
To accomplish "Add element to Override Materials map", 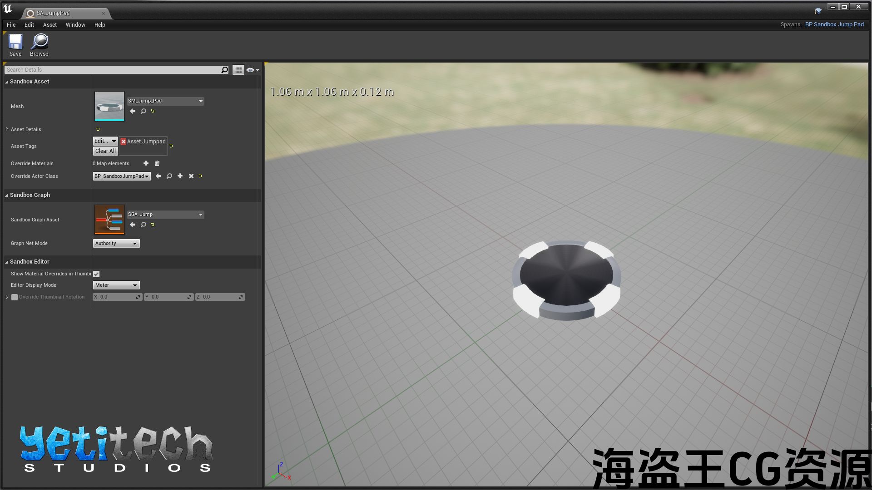I will (x=146, y=163).
